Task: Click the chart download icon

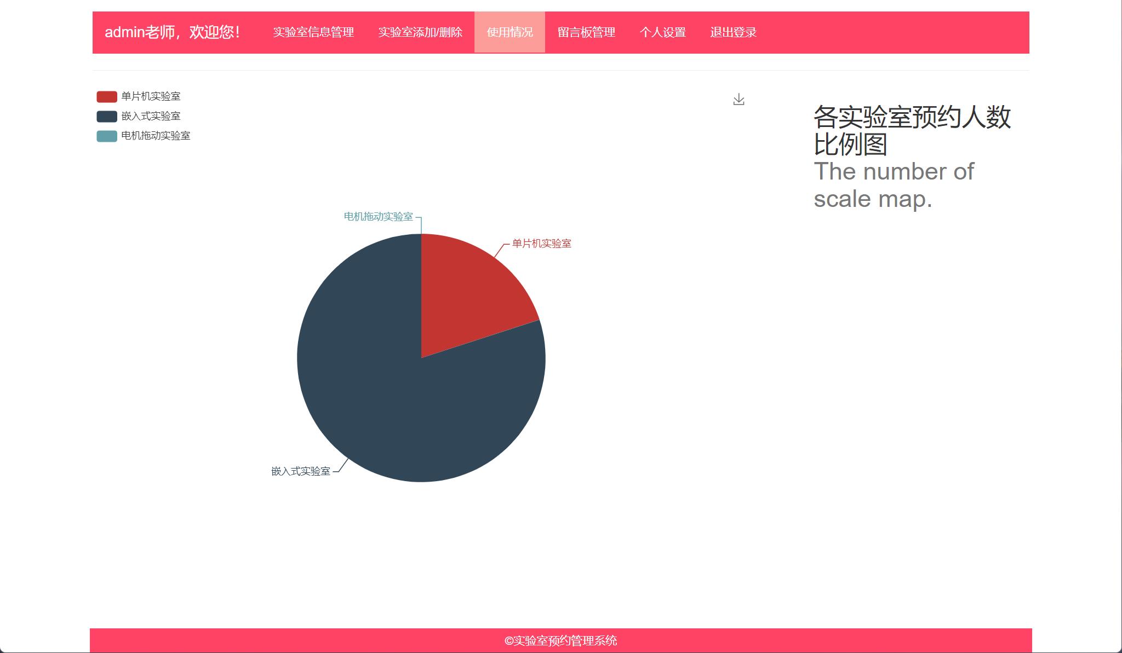Action: (x=739, y=99)
